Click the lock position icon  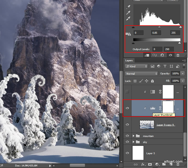pyautogui.click(x=147, y=81)
